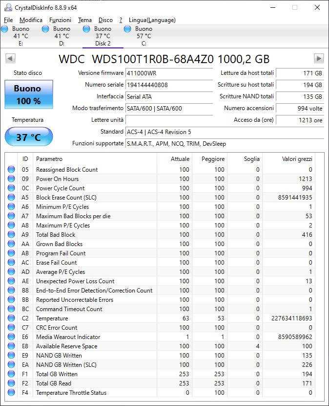
Task: Click the Interfaccia field Serial ATA
Action: click(169, 96)
